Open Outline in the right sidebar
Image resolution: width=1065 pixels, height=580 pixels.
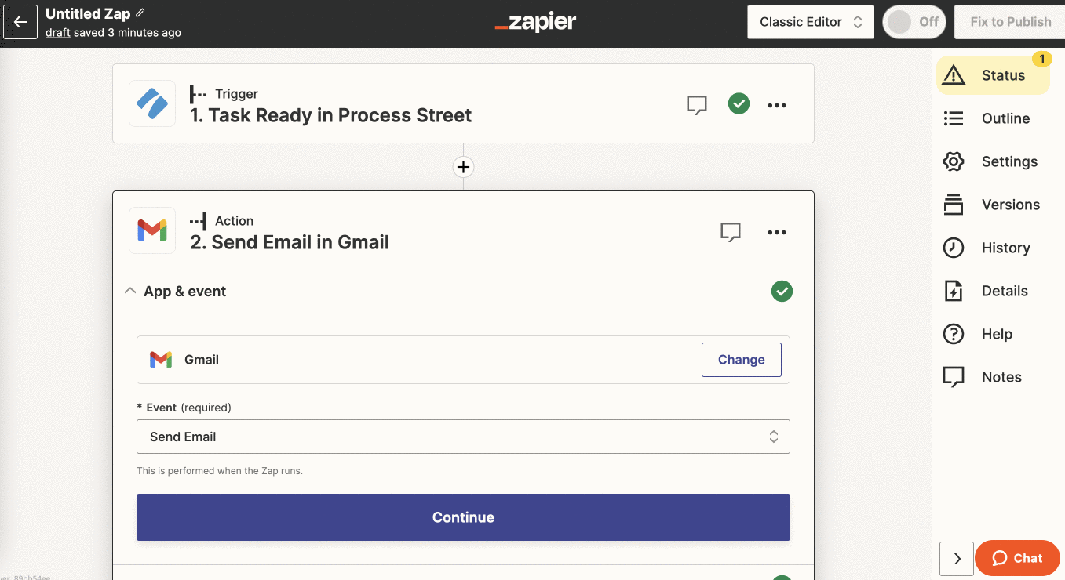1005,118
